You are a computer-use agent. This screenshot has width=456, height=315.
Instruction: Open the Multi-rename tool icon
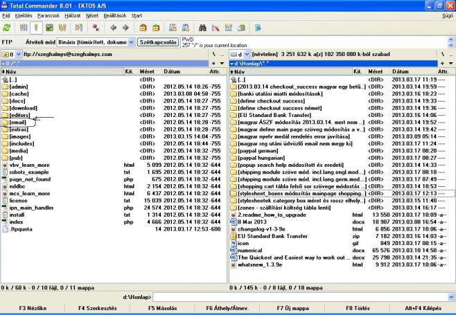[x=216, y=28]
